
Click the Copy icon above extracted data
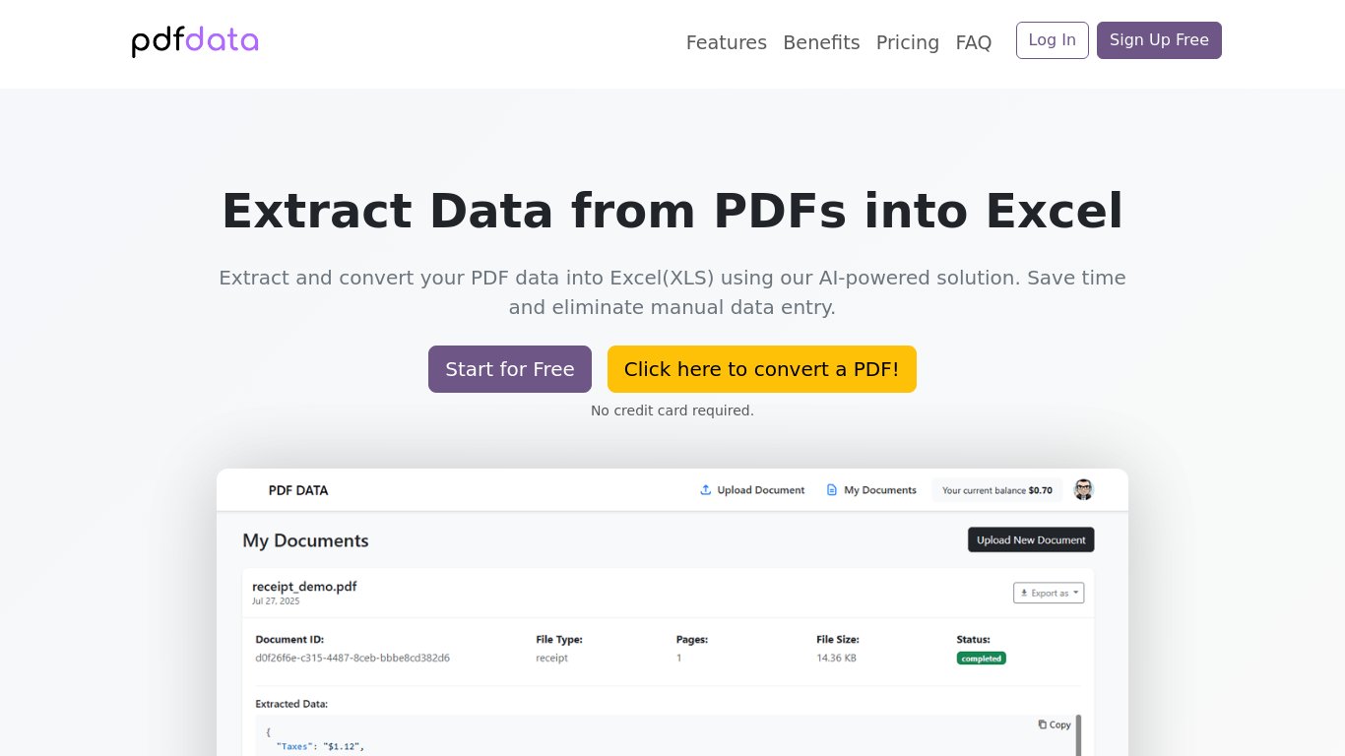tap(1043, 724)
